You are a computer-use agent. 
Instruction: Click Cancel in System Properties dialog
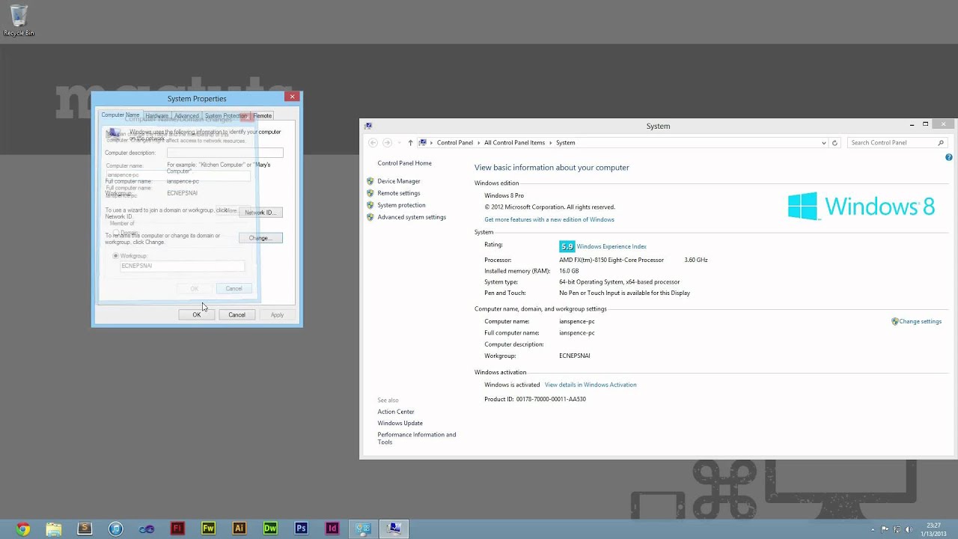pyautogui.click(x=237, y=314)
